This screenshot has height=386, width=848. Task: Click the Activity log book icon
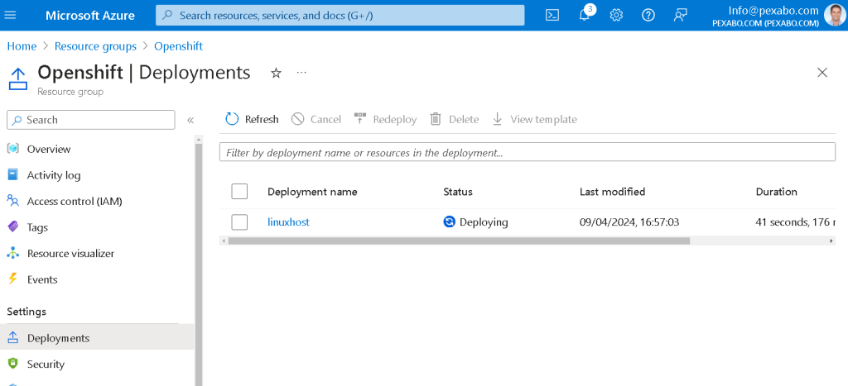pyautogui.click(x=13, y=175)
